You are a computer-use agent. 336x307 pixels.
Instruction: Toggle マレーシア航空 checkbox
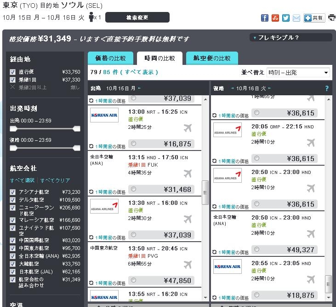pyautogui.click(x=13, y=220)
